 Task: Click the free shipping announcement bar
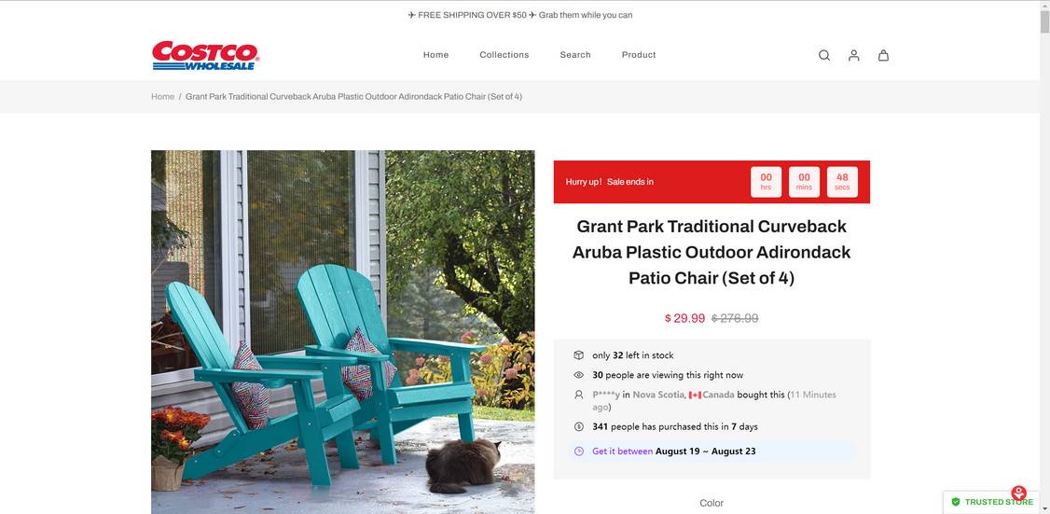tap(520, 15)
